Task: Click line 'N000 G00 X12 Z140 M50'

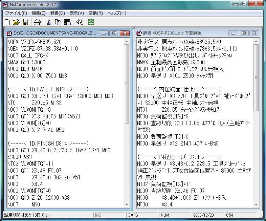Action: tap(36, 130)
